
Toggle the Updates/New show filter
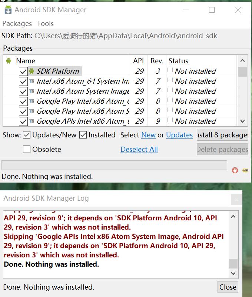pyautogui.click(x=27, y=135)
